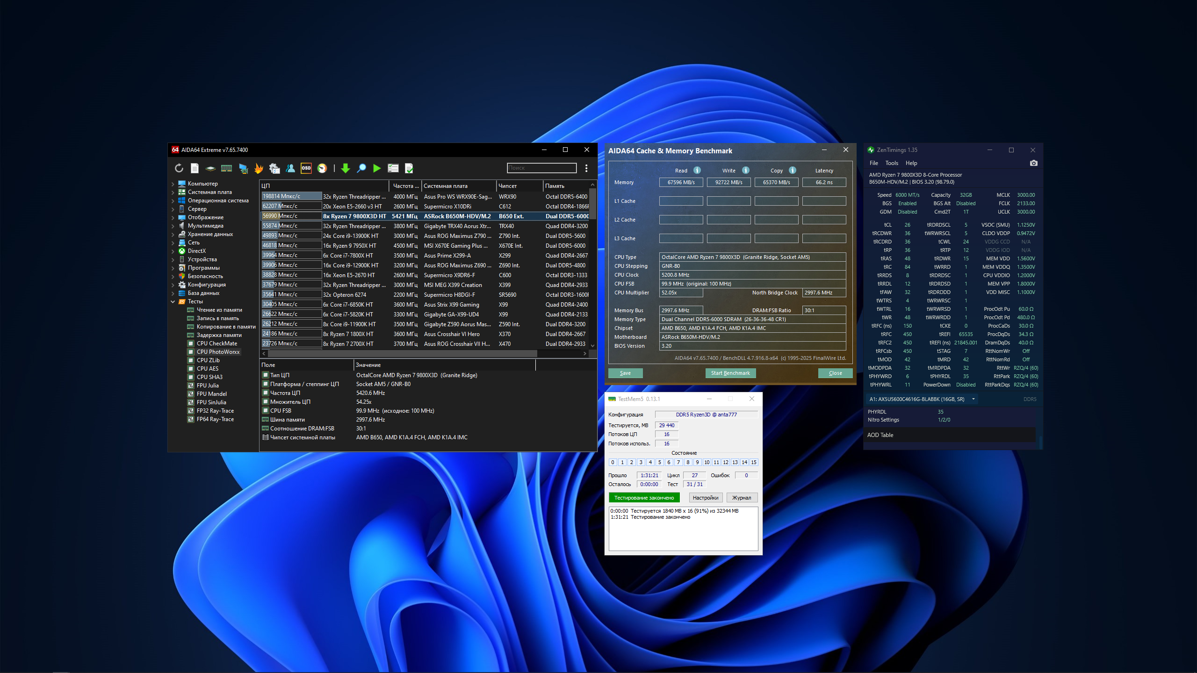Take screenshot with ZenTimings camera icon

tap(1033, 163)
